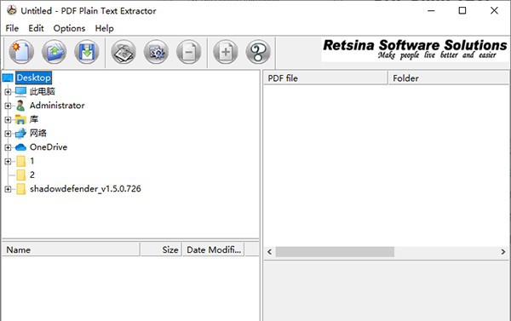511x321 pixels.
Task: Click the Retsina Software Solutions banner
Action: [x=415, y=49]
